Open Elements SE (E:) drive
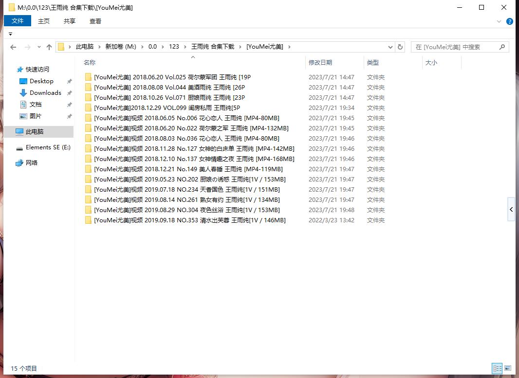 [x=48, y=147]
